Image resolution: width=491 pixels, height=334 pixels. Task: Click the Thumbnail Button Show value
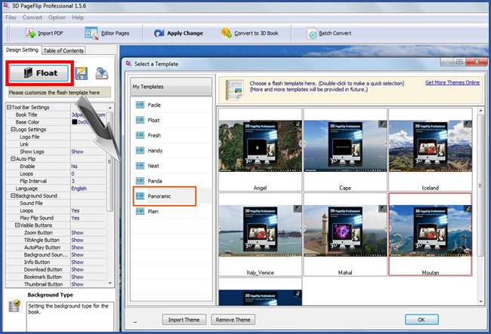coord(77,284)
